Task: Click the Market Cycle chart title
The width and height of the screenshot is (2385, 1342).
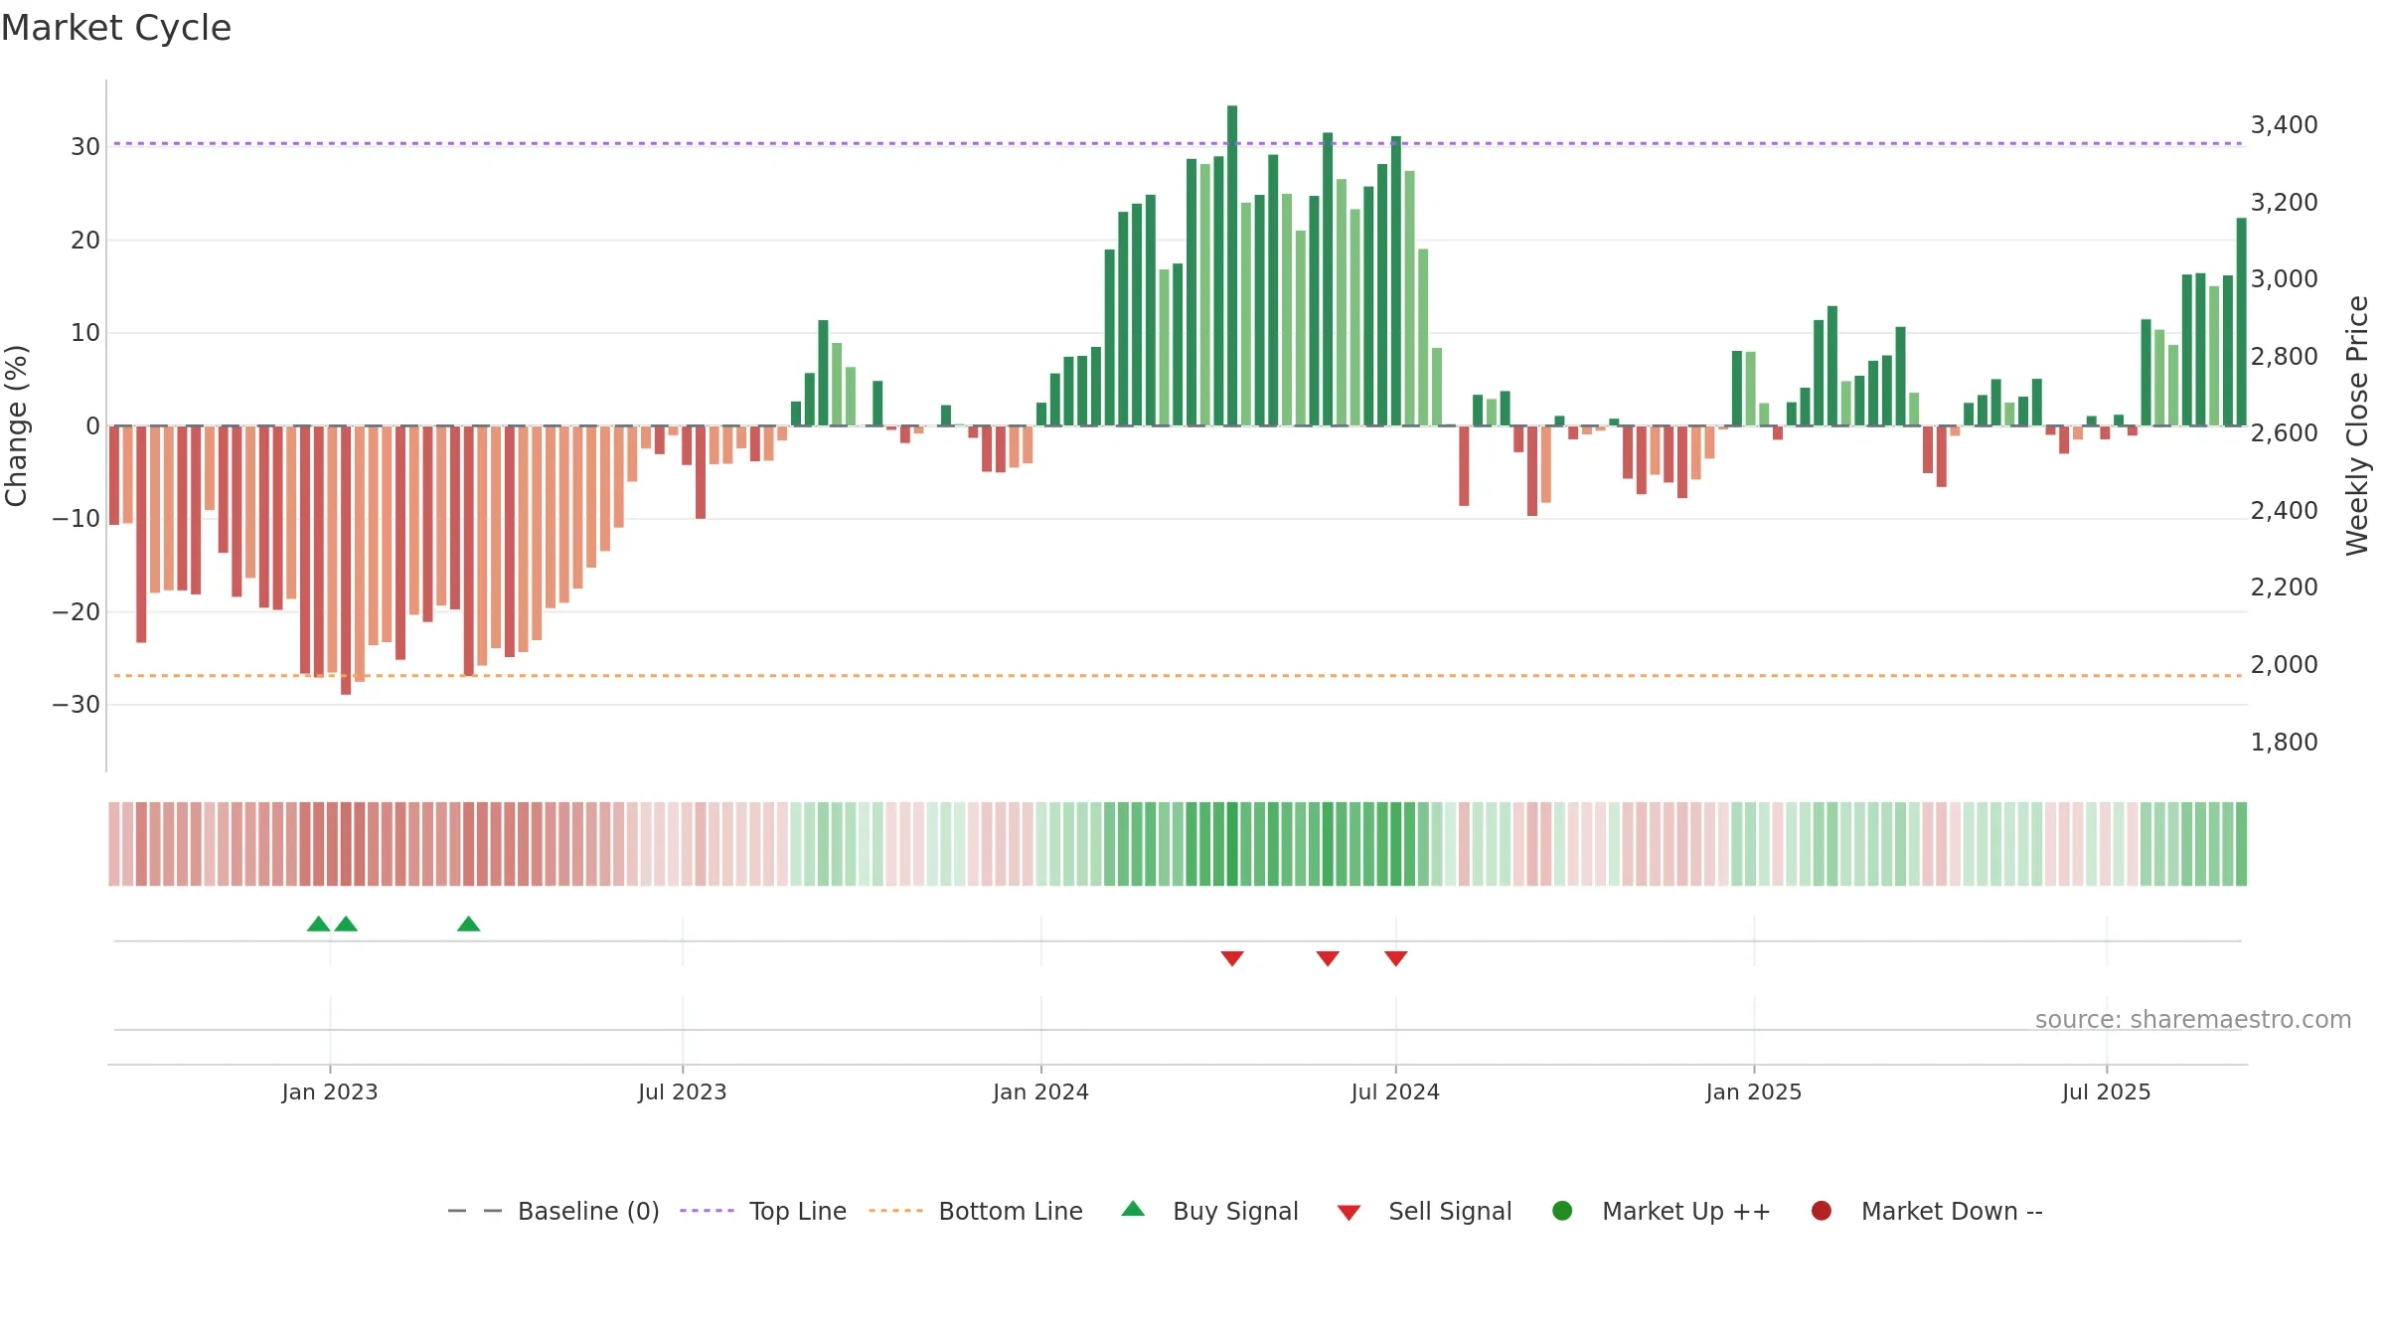Action: [x=116, y=28]
